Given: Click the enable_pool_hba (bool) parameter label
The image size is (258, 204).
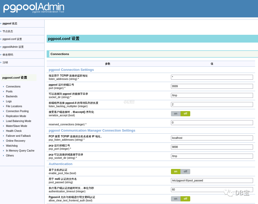Looking at the screenshot, I should click(62, 173).
